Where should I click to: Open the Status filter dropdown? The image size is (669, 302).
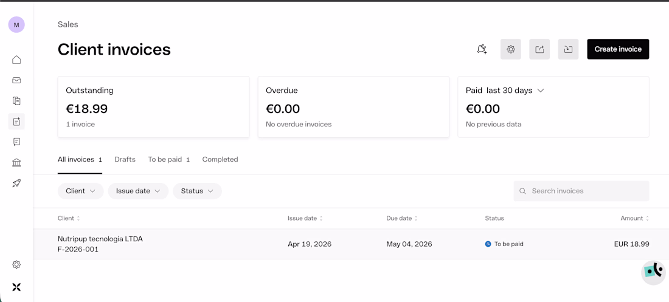pyautogui.click(x=197, y=191)
